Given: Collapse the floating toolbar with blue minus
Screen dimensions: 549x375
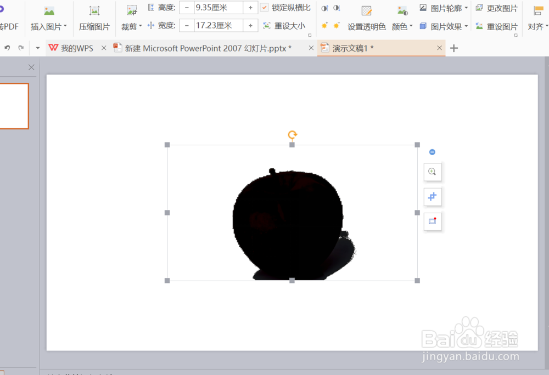Looking at the screenshot, I should coord(432,152).
